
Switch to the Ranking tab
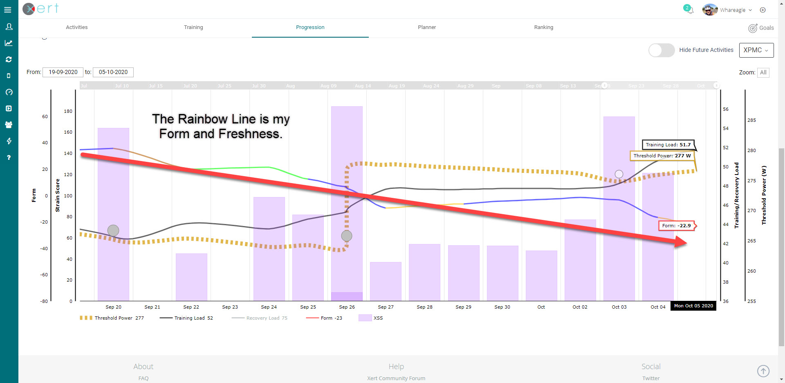pos(543,27)
